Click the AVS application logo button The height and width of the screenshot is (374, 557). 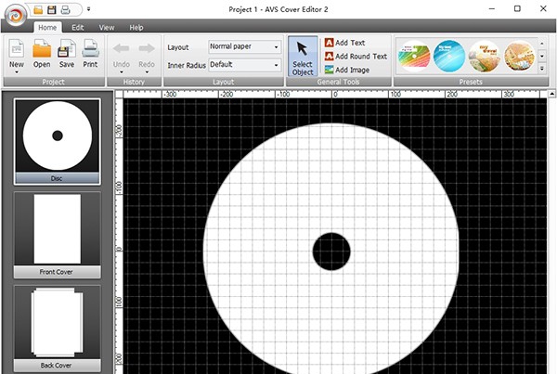pyautogui.click(x=13, y=19)
